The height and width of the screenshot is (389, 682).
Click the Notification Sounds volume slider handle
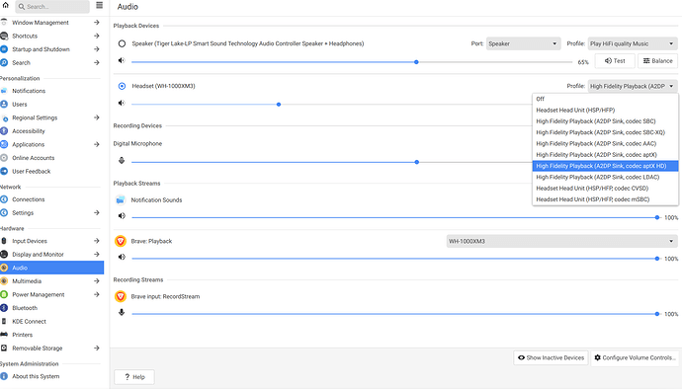(656, 217)
